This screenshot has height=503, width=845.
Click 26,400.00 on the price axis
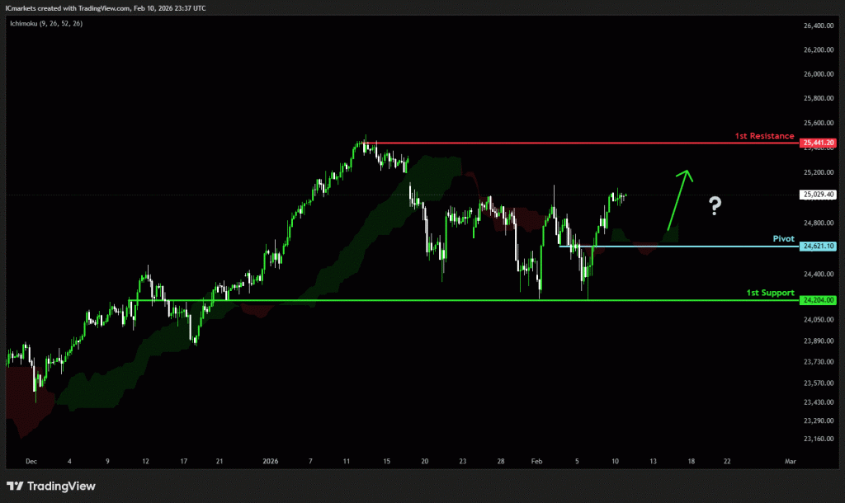(818, 26)
